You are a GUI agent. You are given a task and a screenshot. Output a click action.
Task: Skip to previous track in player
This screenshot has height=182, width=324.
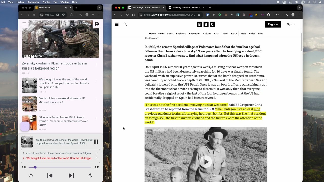point(50,176)
